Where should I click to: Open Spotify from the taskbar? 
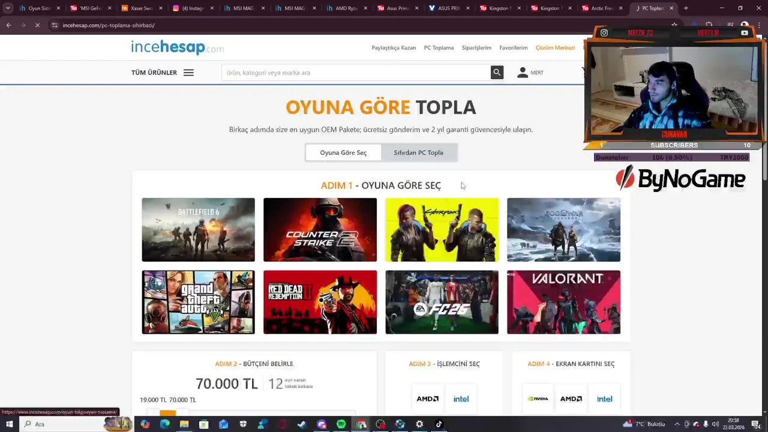pyautogui.click(x=341, y=424)
